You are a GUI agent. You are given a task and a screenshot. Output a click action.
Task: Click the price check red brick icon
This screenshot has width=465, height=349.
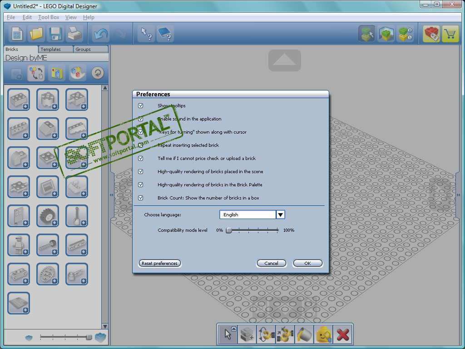tap(431, 34)
